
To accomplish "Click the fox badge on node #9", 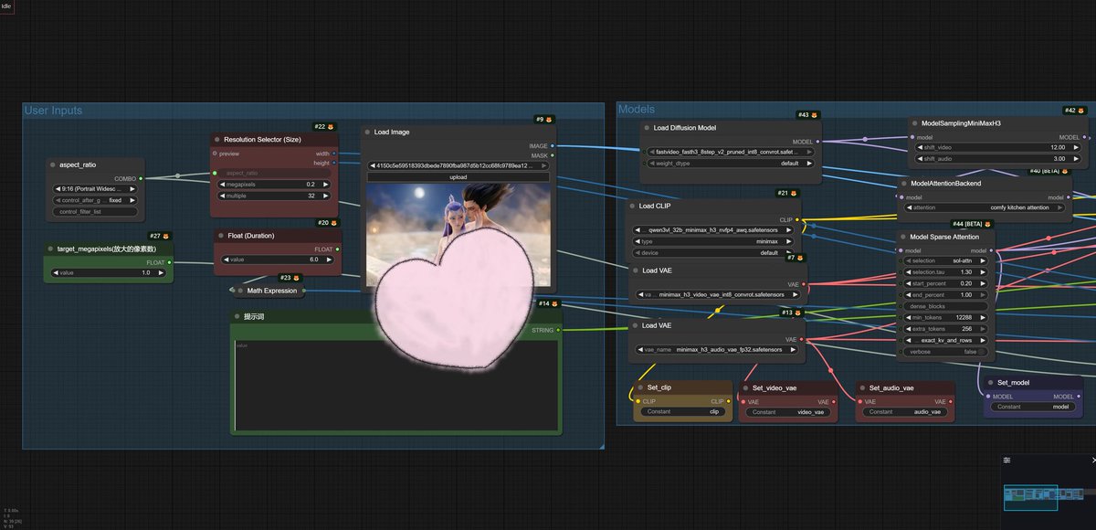I will tap(549, 119).
